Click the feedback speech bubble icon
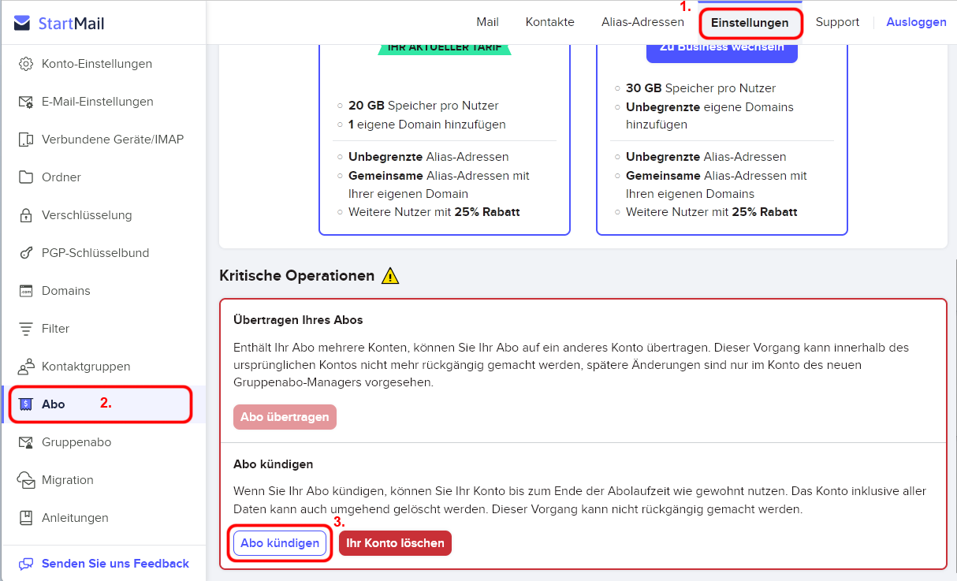The height and width of the screenshot is (581, 957). click(26, 564)
